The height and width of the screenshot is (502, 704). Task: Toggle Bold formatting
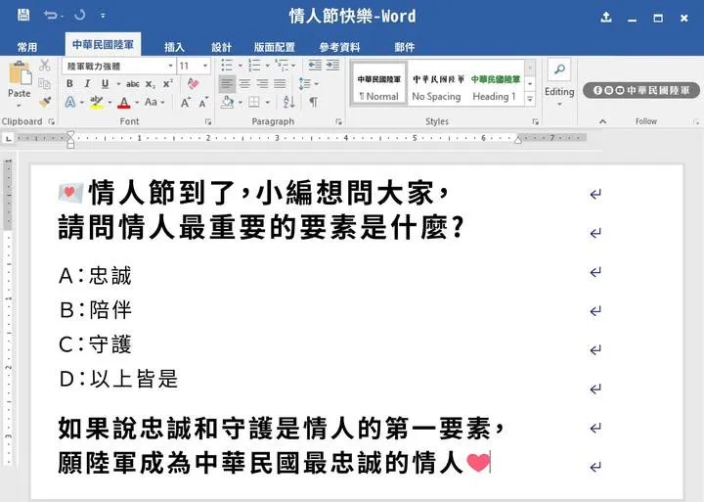point(69,83)
